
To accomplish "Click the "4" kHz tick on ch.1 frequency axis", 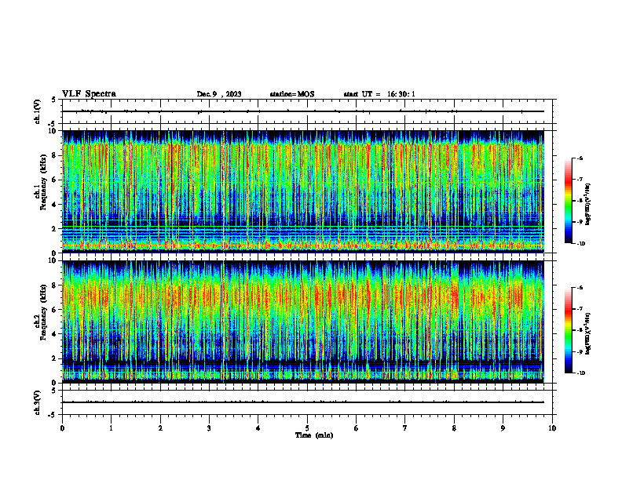I will click(x=55, y=205).
